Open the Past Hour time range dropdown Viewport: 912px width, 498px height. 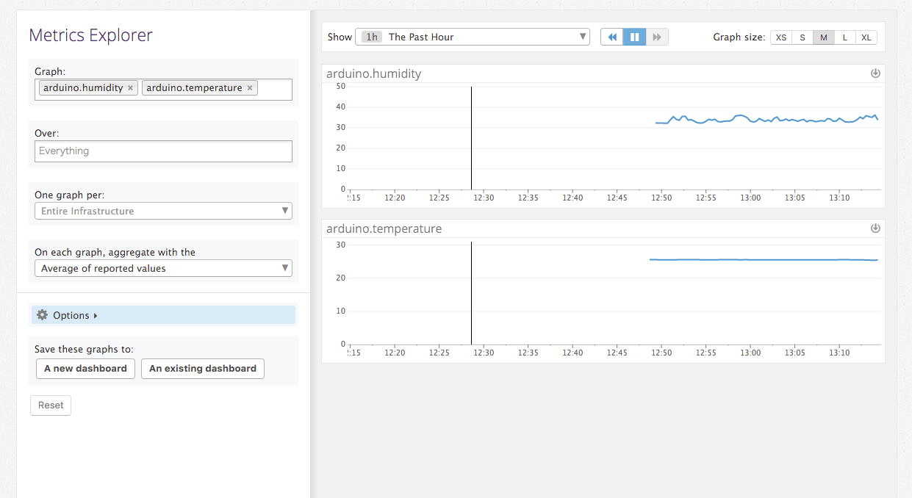click(472, 37)
